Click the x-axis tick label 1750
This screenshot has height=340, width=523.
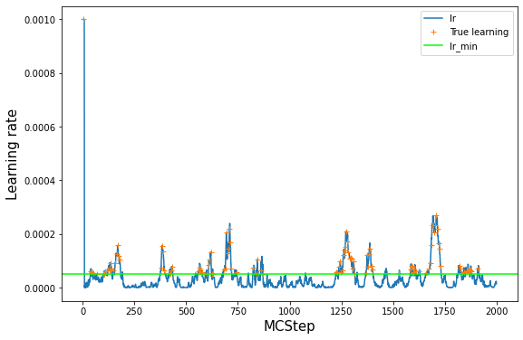pos(445,311)
